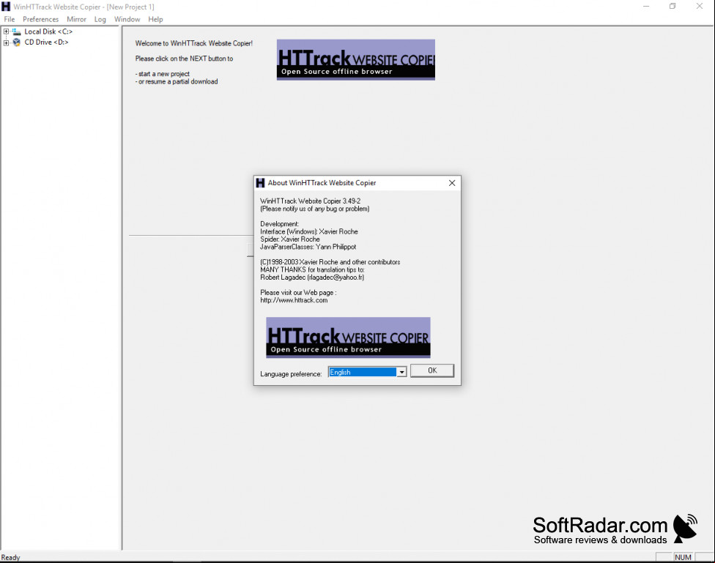Expand the CD Drive D: tree node
The height and width of the screenshot is (563, 715).
pyautogui.click(x=6, y=42)
